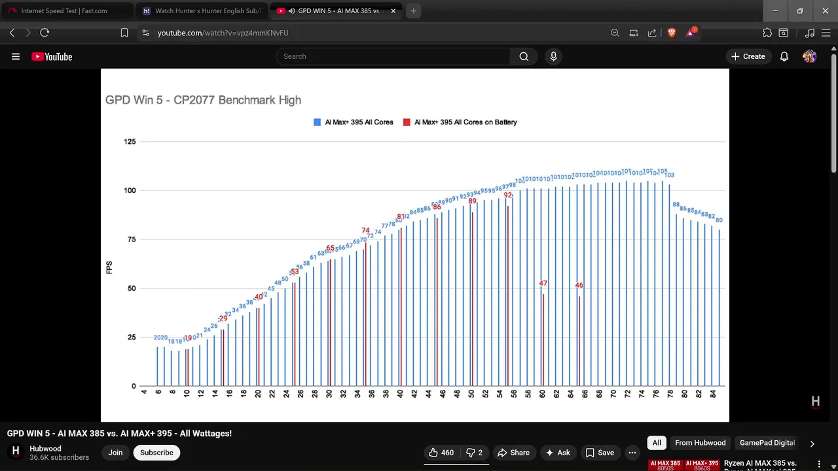Open a new browser tab
This screenshot has height=471, width=838.
[413, 11]
